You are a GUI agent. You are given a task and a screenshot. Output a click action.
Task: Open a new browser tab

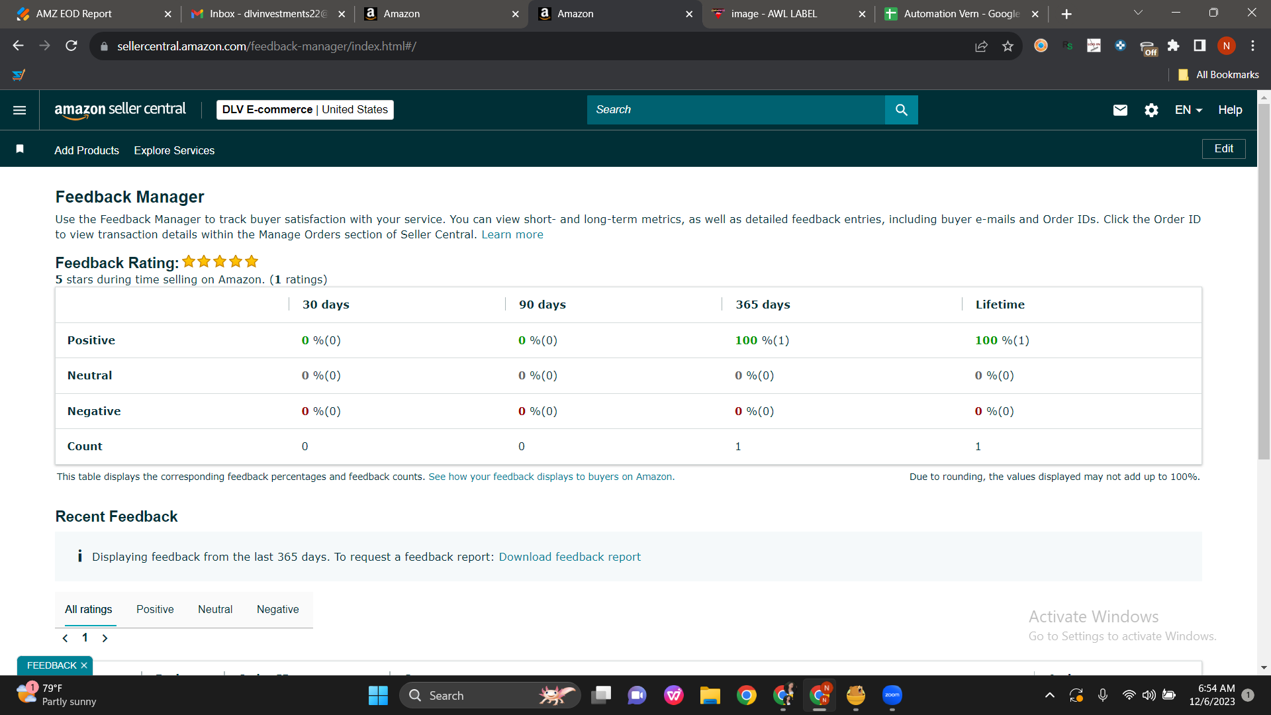point(1066,14)
